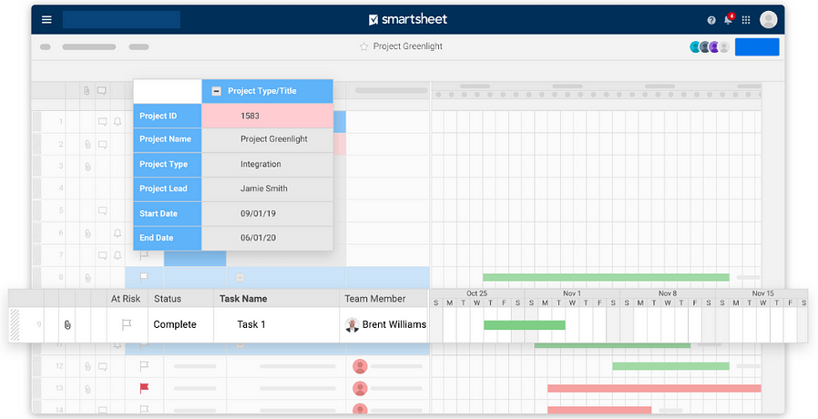Toggle At Risk flag on row 8

(144, 277)
